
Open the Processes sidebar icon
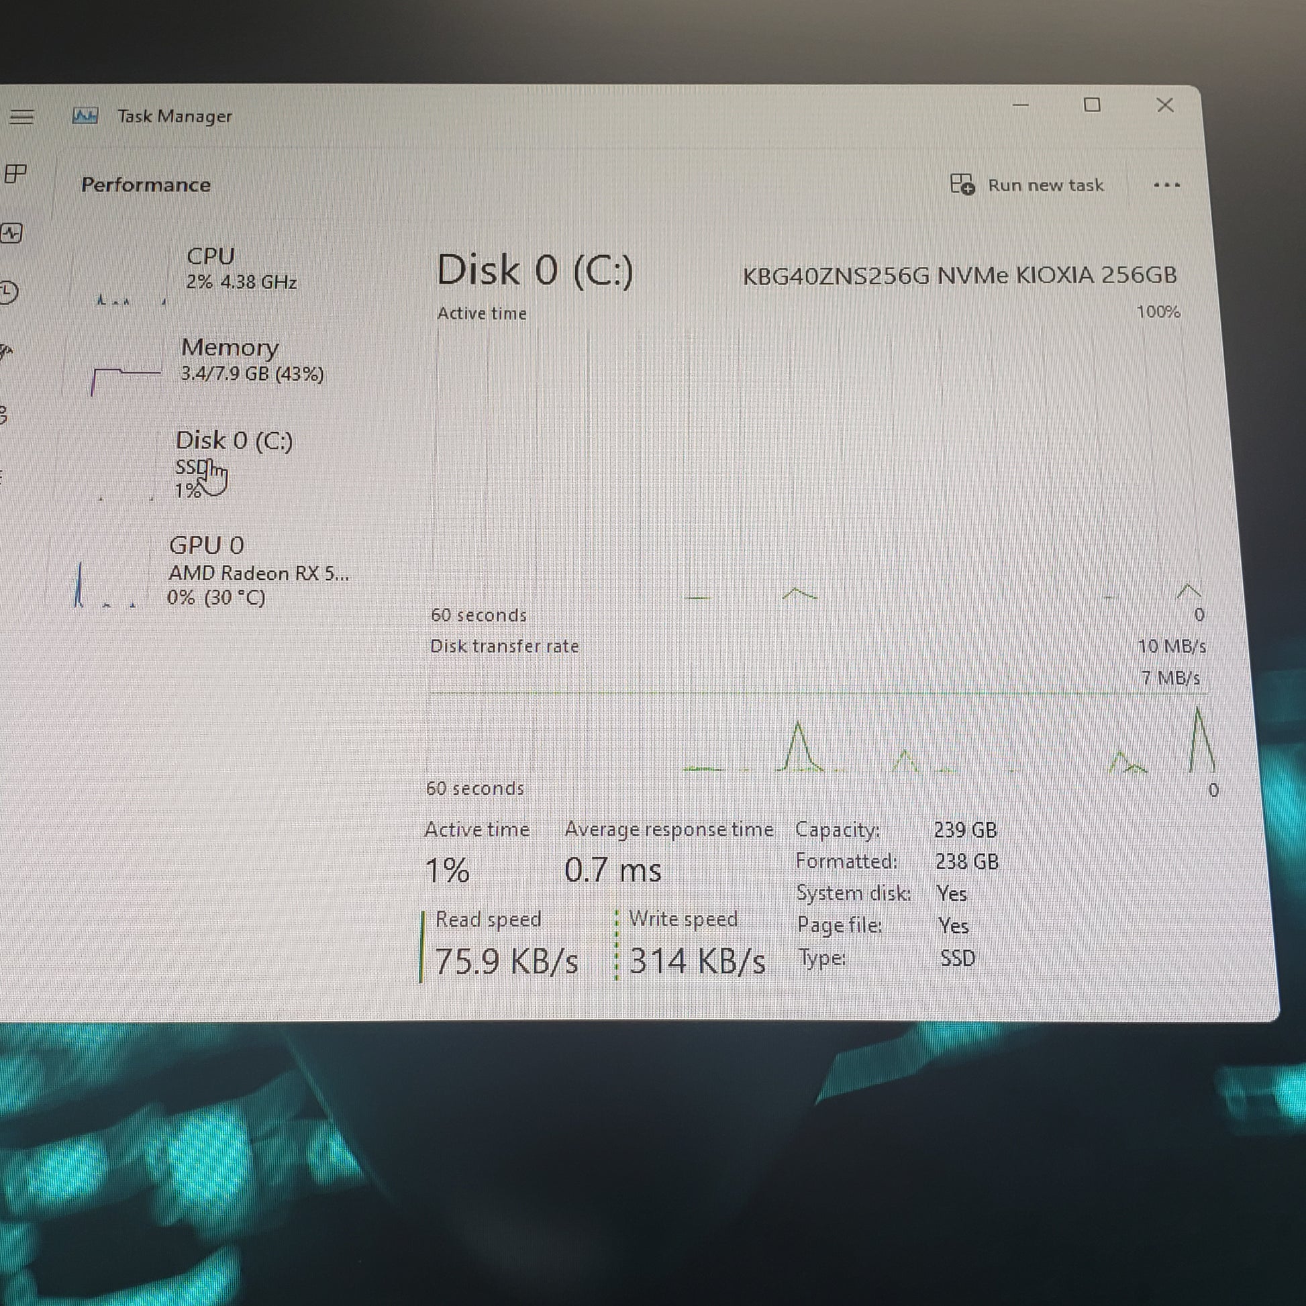coord(14,174)
